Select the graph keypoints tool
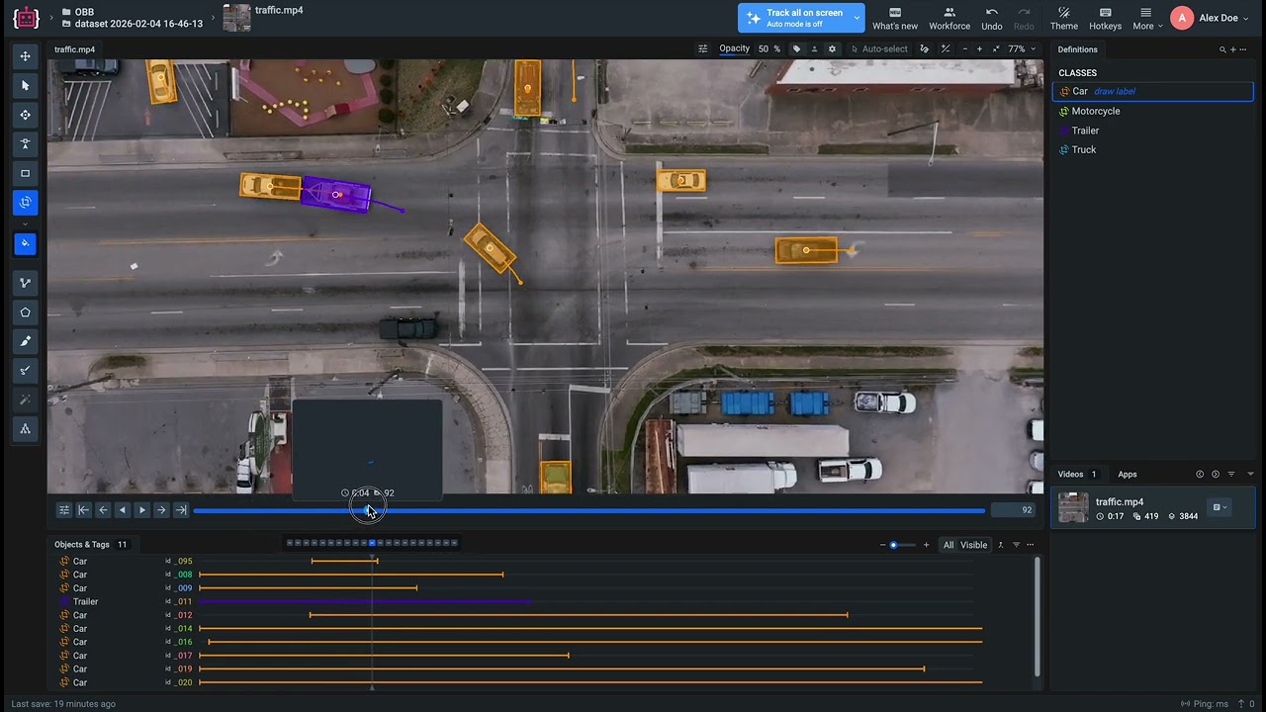1266x712 pixels. coord(26,429)
